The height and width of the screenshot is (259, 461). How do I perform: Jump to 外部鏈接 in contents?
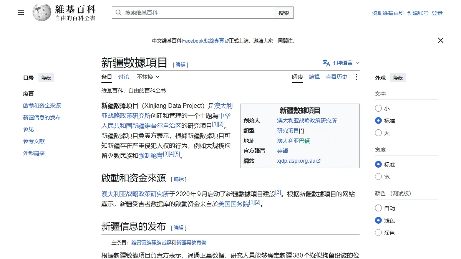pos(34,153)
